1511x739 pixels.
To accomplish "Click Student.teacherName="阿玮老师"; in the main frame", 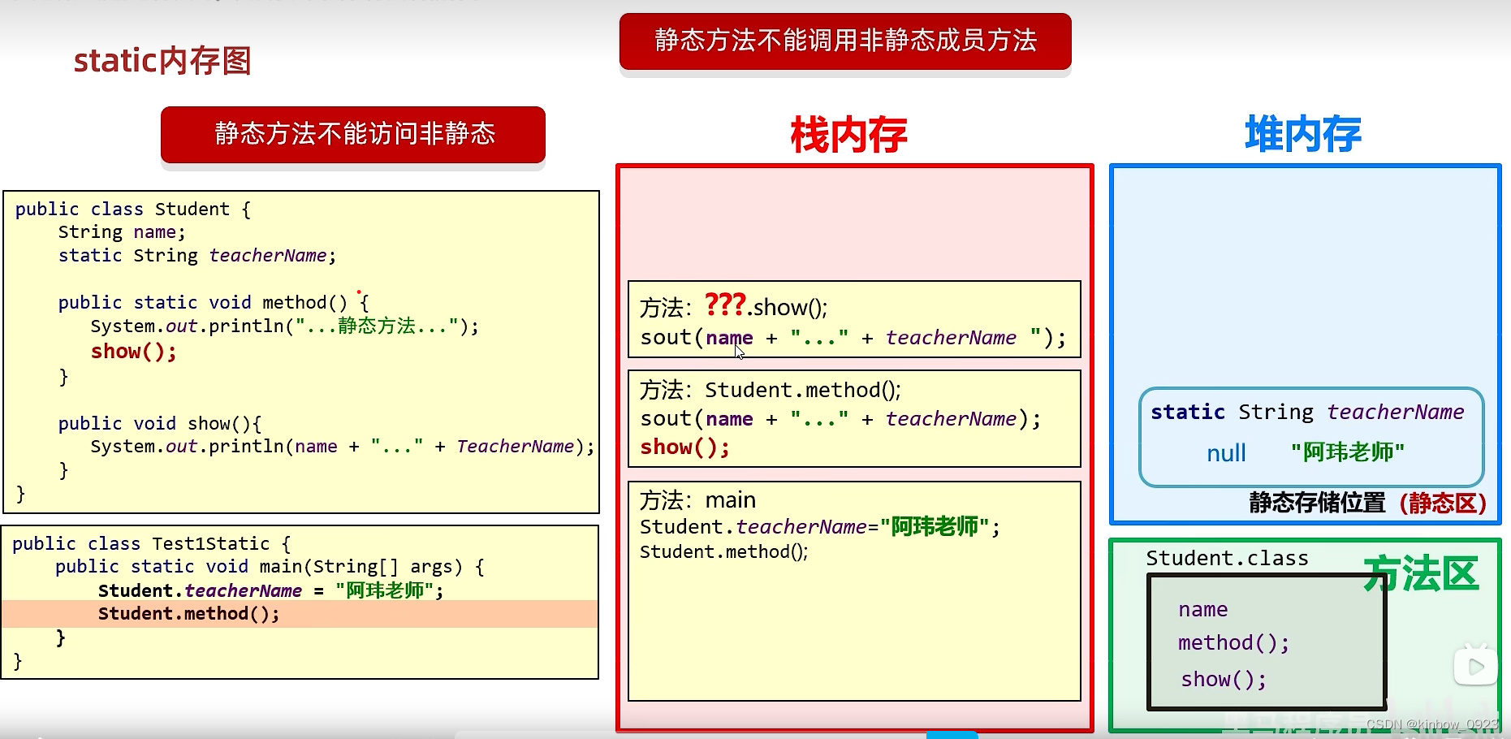I will pyautogui.click(x=820, y=527).
